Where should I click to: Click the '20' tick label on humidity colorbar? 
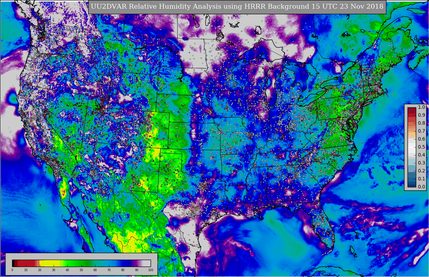pos(40,270)
